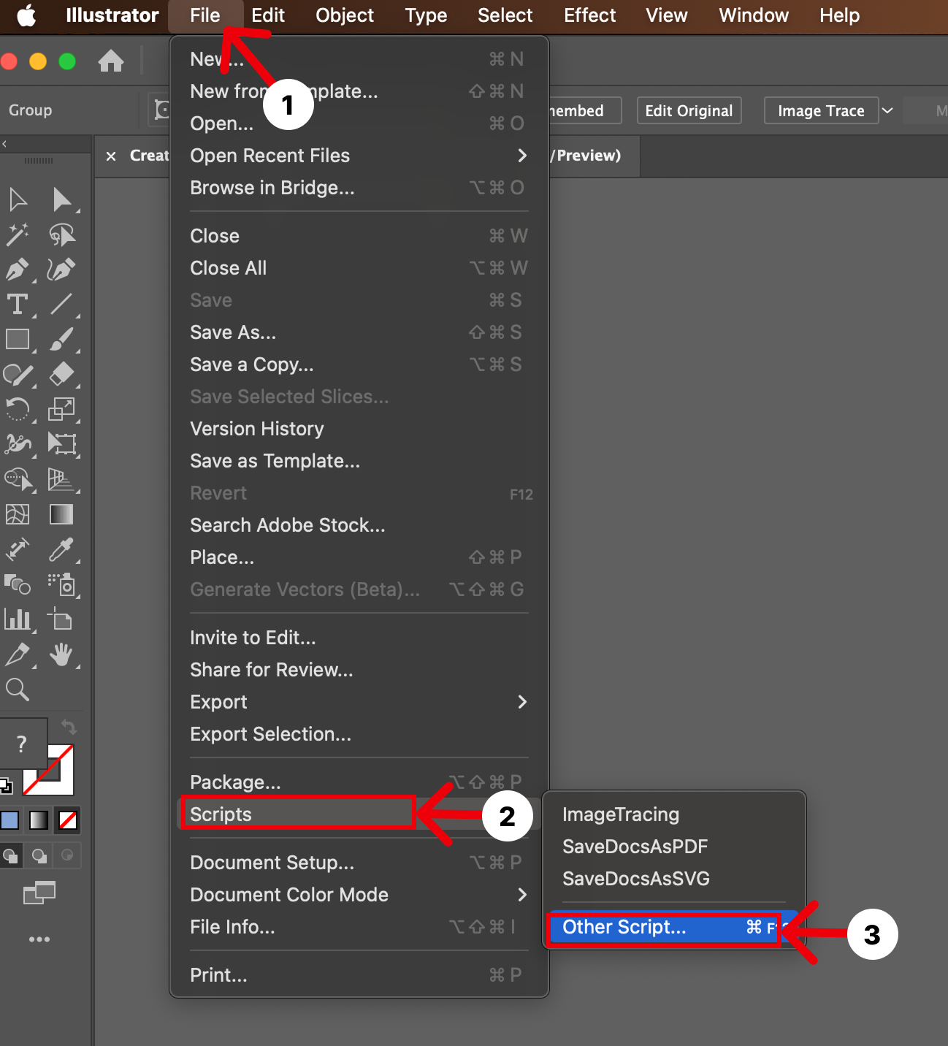Image resolution: width=948 pixels, height=1046 pixels.
Task: Select the Pen tool
Action: pyautogui.click(x=18, y=270)
